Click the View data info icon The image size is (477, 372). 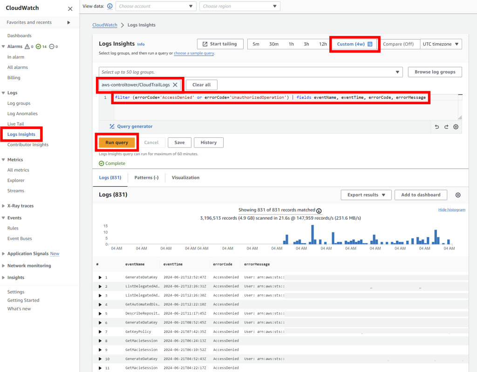point(109,6)
